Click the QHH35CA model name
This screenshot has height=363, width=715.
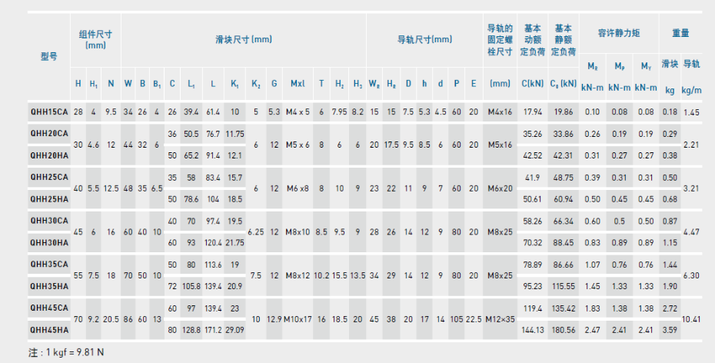pos(48,264)
